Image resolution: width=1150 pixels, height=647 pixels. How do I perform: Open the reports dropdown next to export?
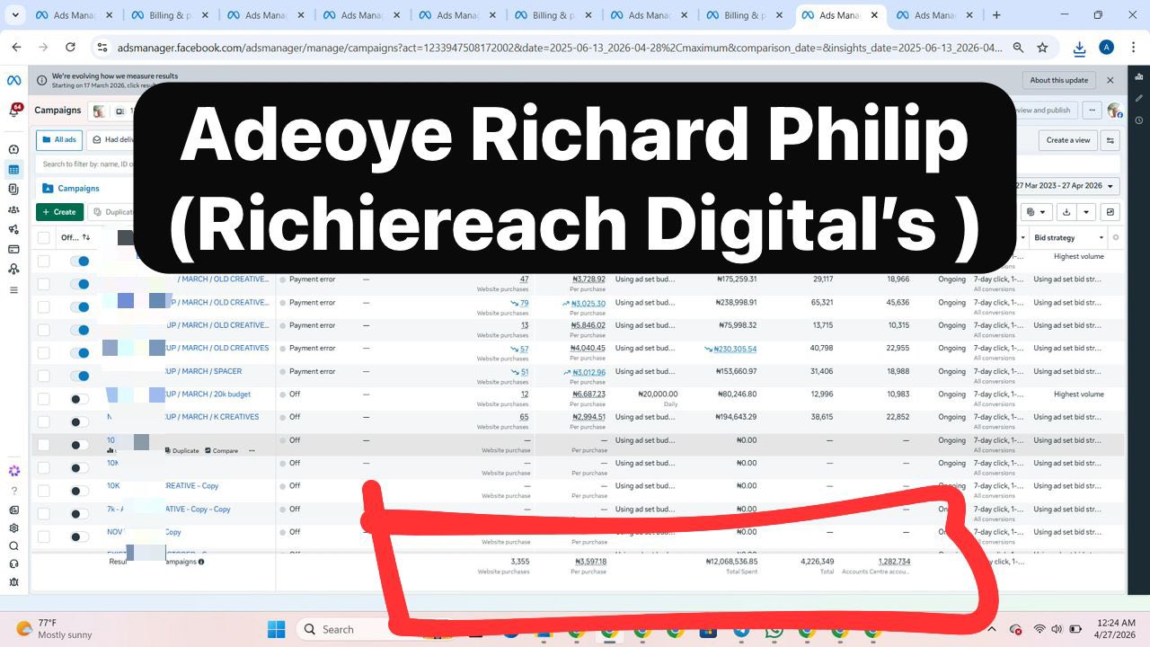click(1038, 212)
